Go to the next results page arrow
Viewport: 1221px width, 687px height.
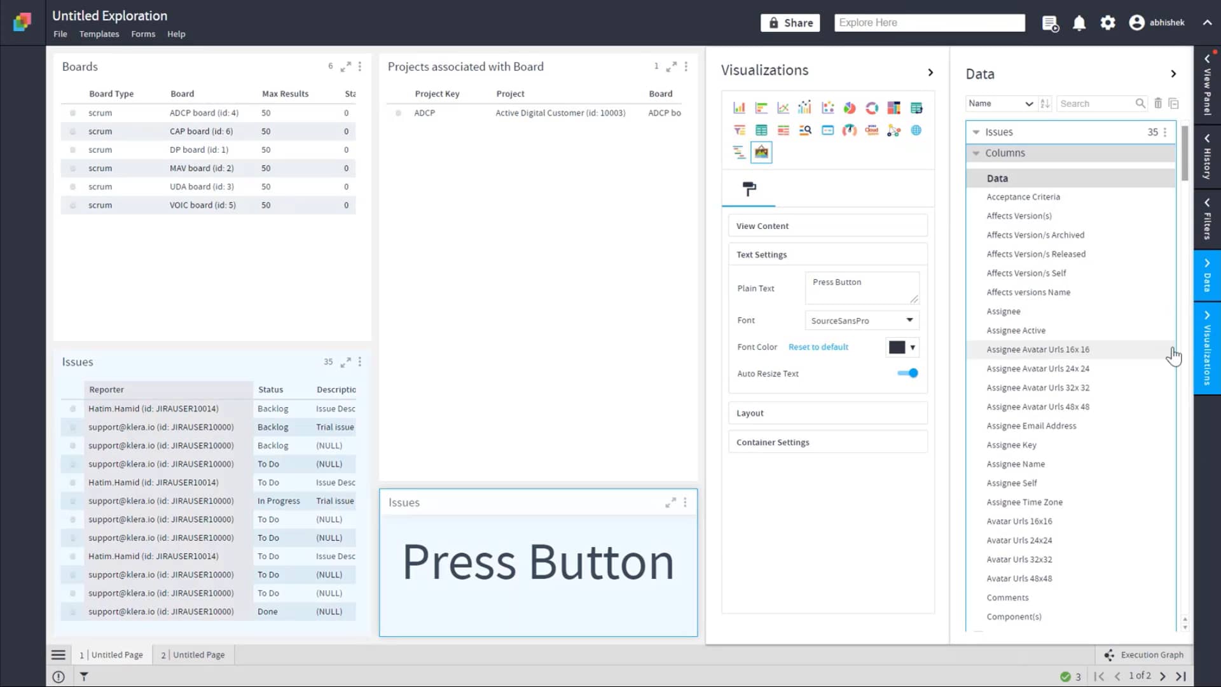[x=1162, y=676]
